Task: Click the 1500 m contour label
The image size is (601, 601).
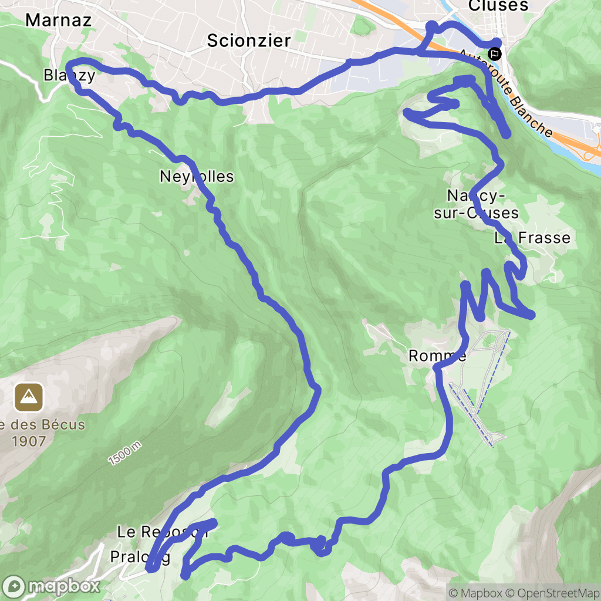Action: (x=124, y=454)
